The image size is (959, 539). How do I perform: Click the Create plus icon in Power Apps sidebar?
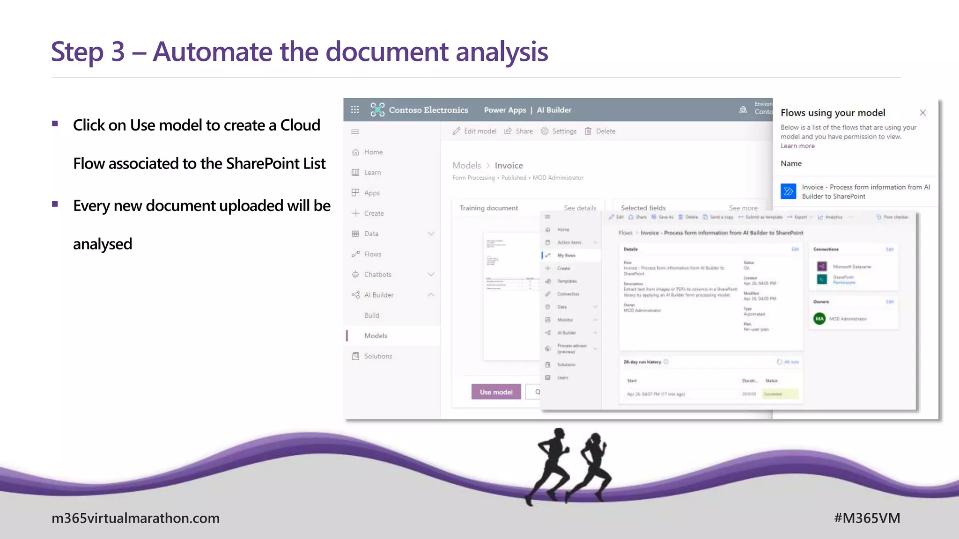(356, 213)
